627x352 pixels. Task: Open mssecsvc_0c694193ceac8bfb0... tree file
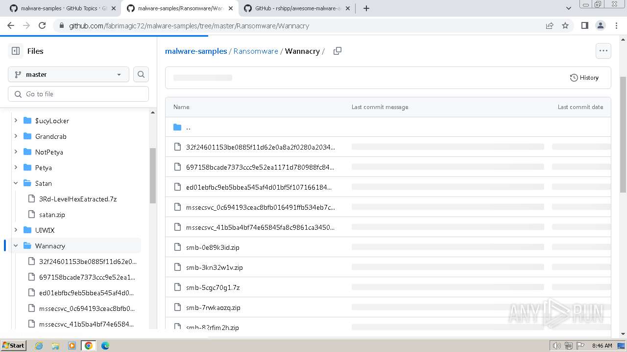point(87,308)
